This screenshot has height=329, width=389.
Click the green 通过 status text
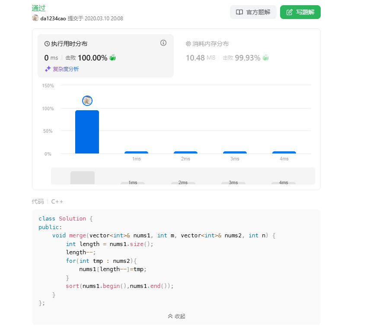39,8
